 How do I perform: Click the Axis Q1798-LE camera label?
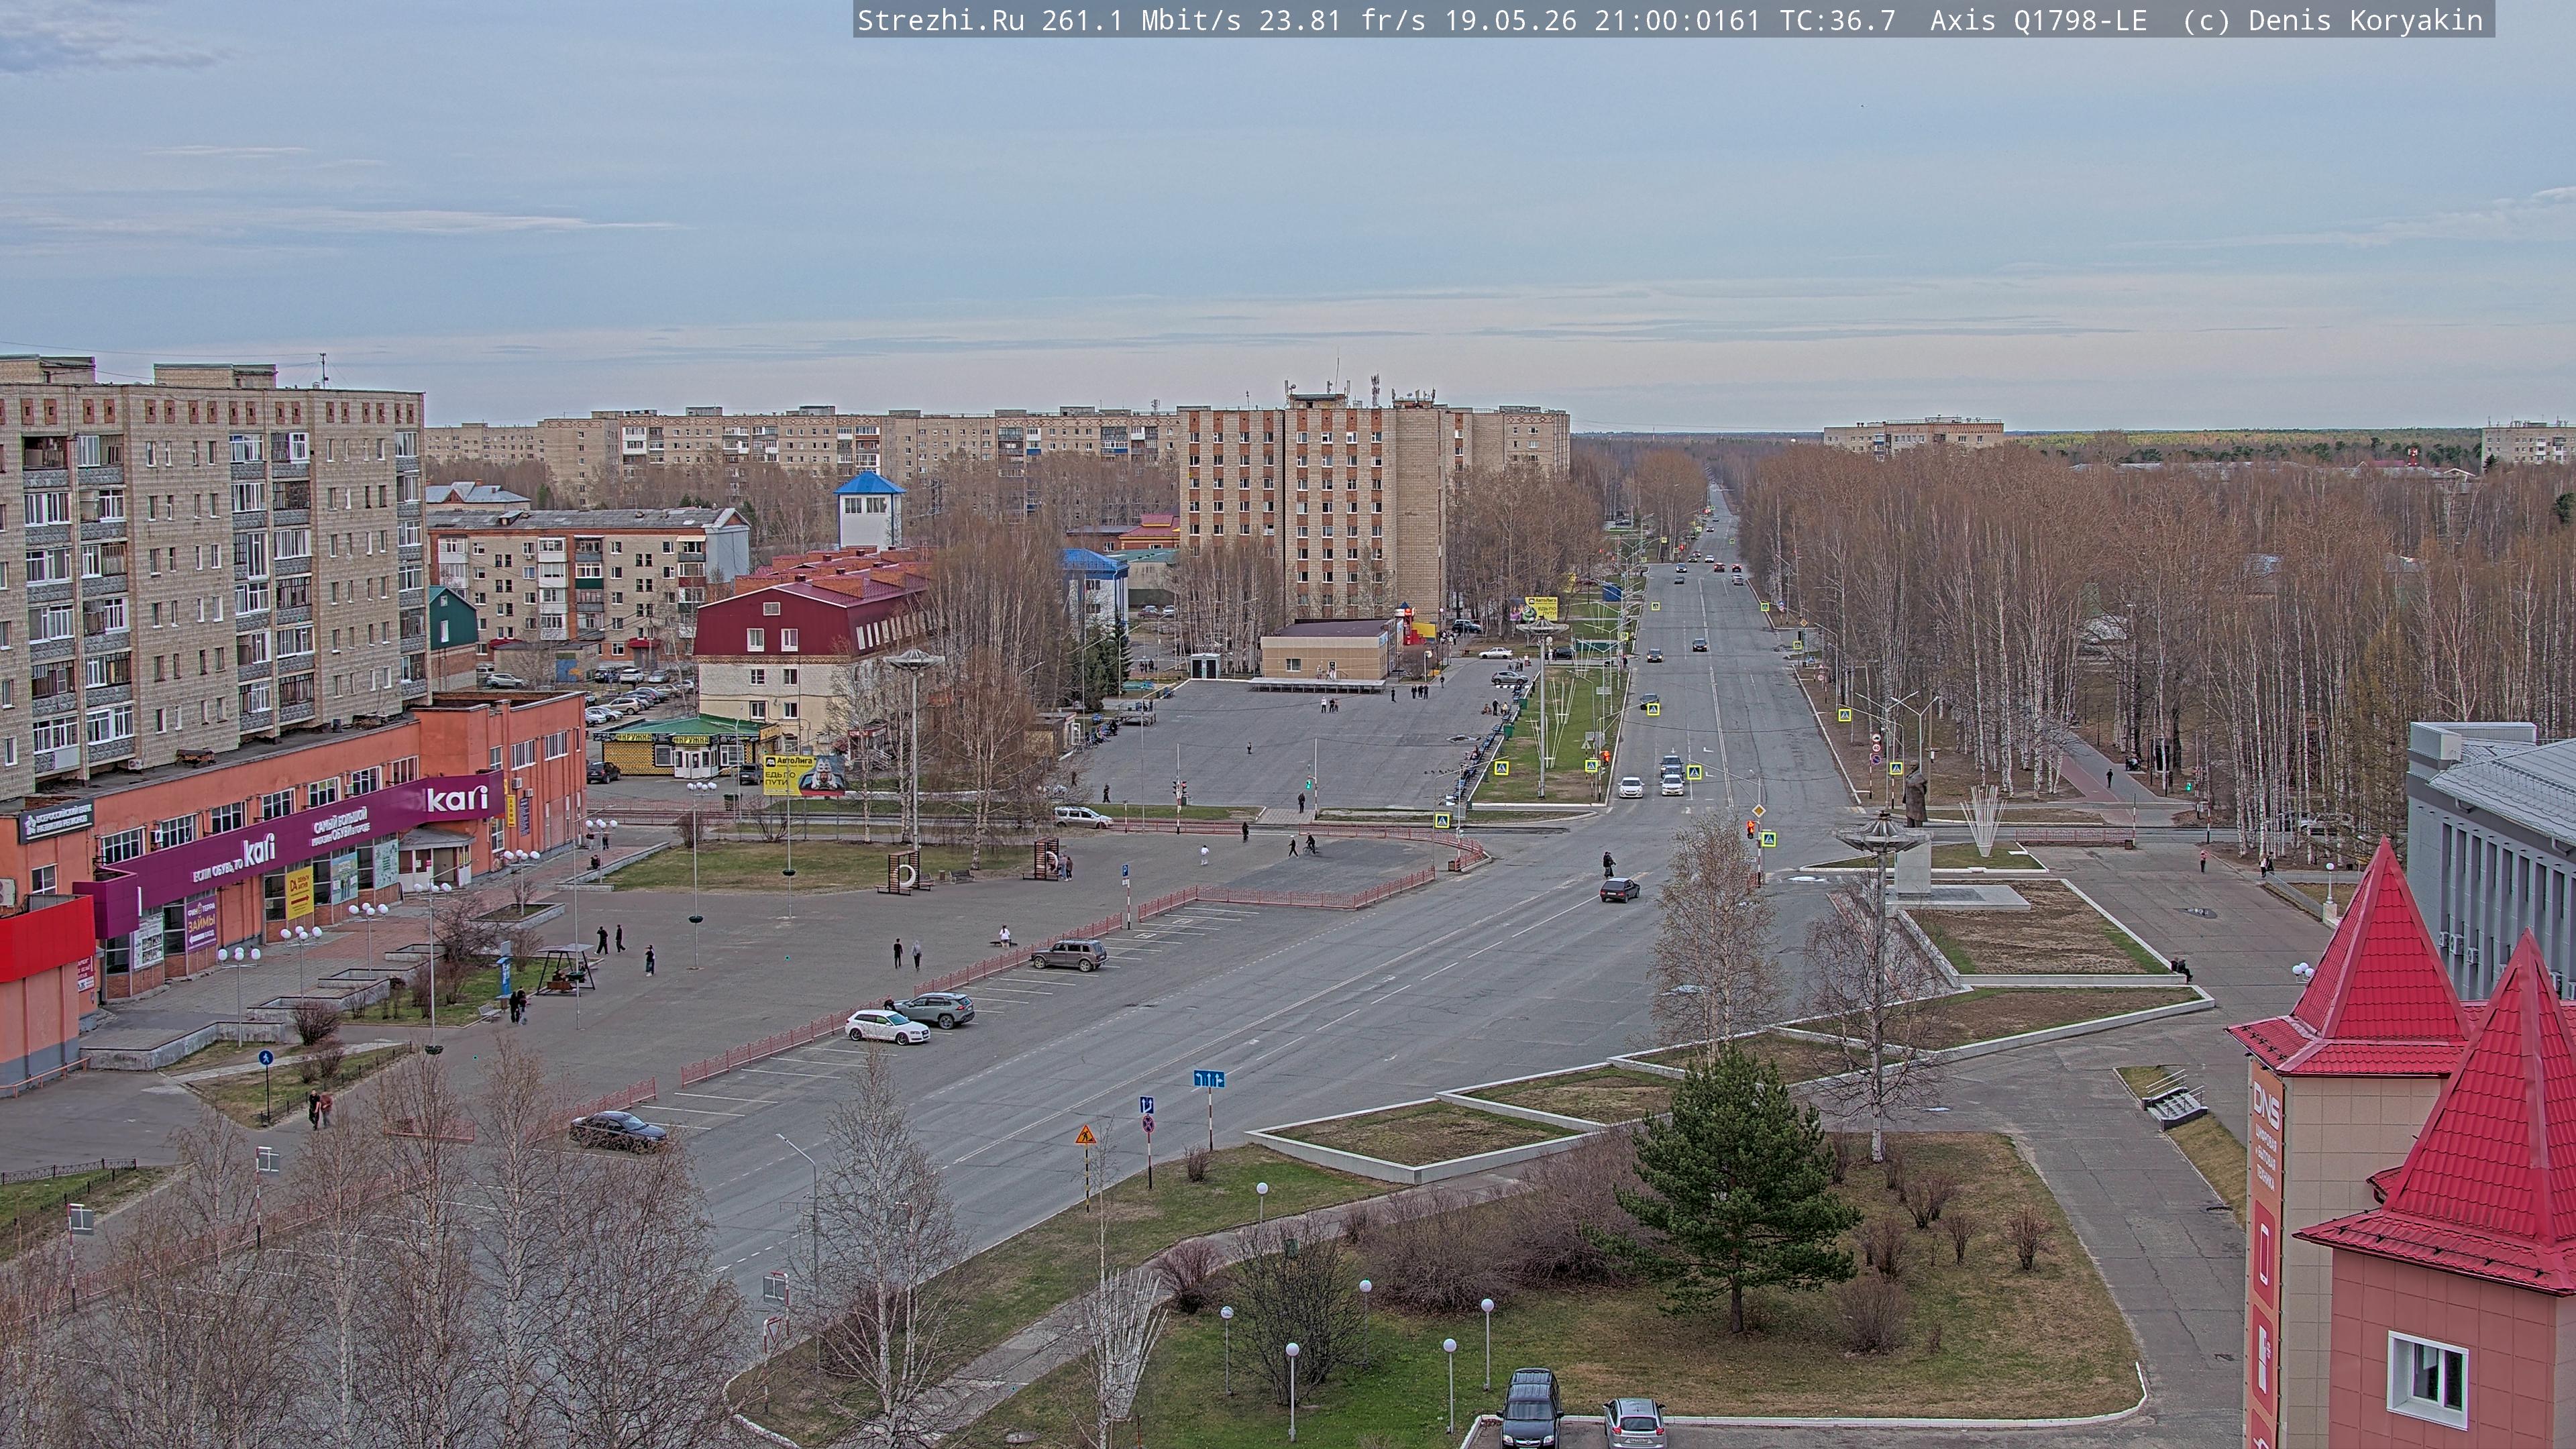pos(2038,20)
